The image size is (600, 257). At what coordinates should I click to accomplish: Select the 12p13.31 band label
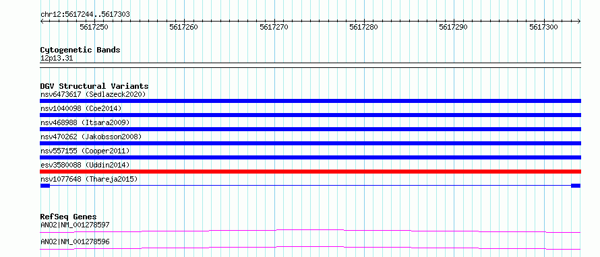click(x=57, y=59)
